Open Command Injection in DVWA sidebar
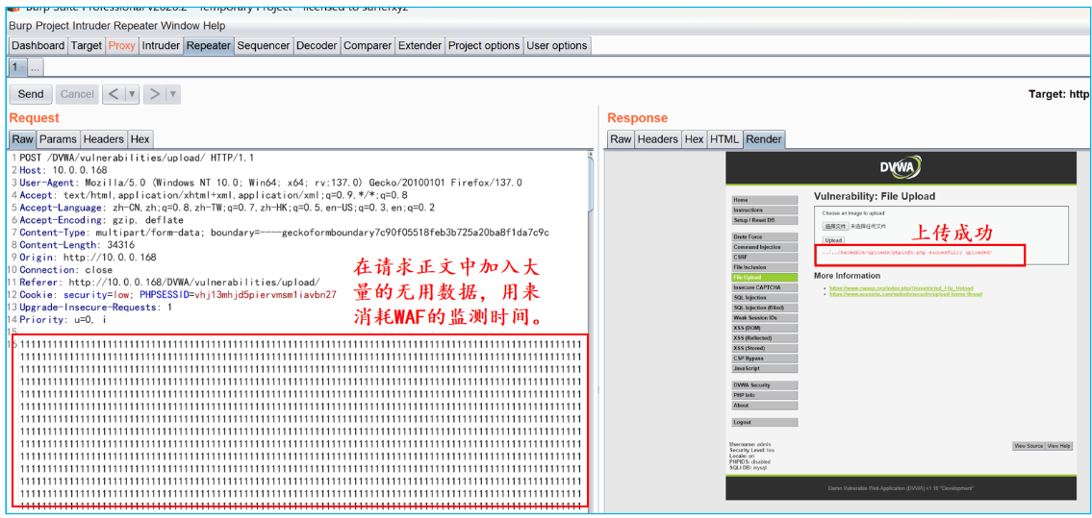The image size is (1092, 518). [765, 247]
